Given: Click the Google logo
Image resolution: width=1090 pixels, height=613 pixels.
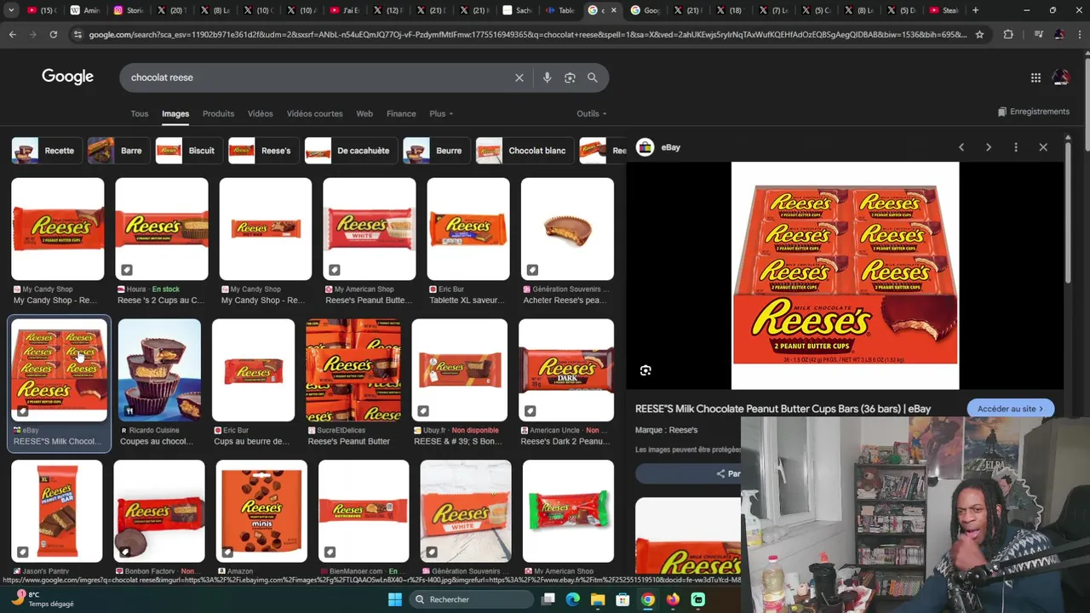Looking at the screenshot, I should [67, 77].
